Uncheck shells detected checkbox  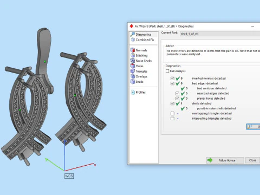[x=172, y=103]
